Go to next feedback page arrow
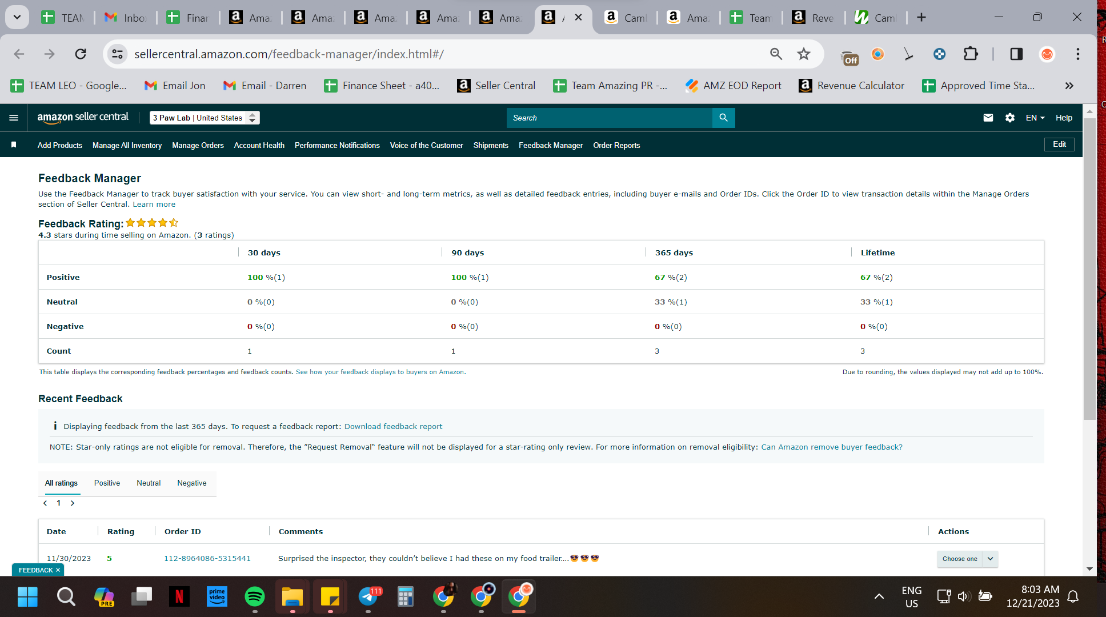This screenshot has width=1106, height=617. click(73, 503)
